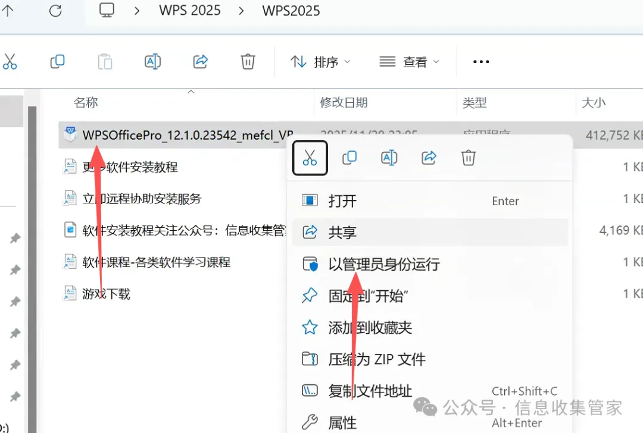Choose 固定到"开始" in context menu
643x433 pixels.
coord(430,296)
